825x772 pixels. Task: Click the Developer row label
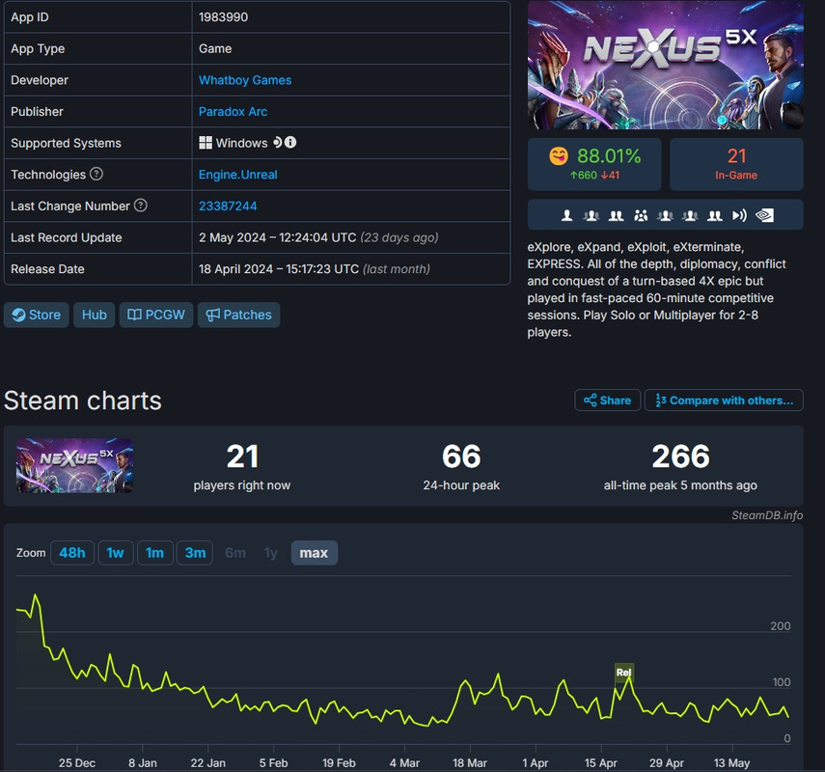click(x=40, y=80)
